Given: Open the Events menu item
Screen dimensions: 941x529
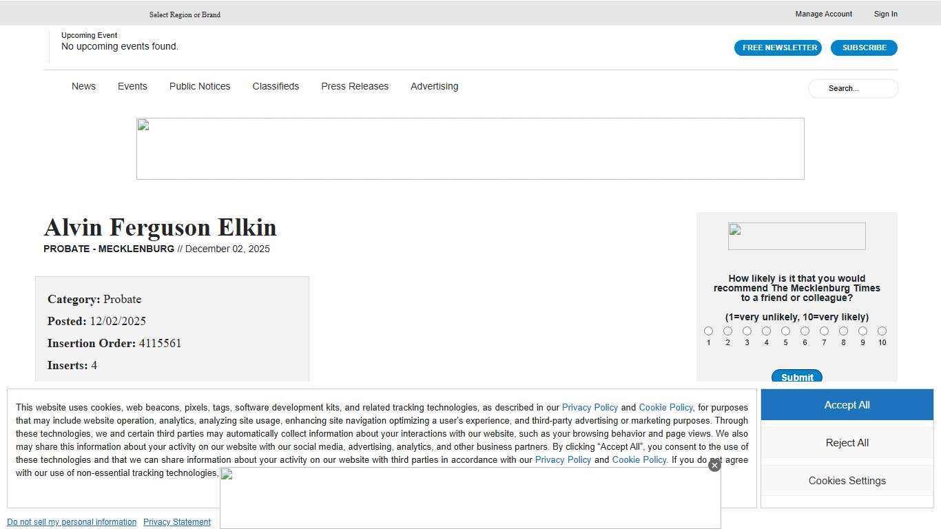Looking at the screenshot, I should 132,86.
